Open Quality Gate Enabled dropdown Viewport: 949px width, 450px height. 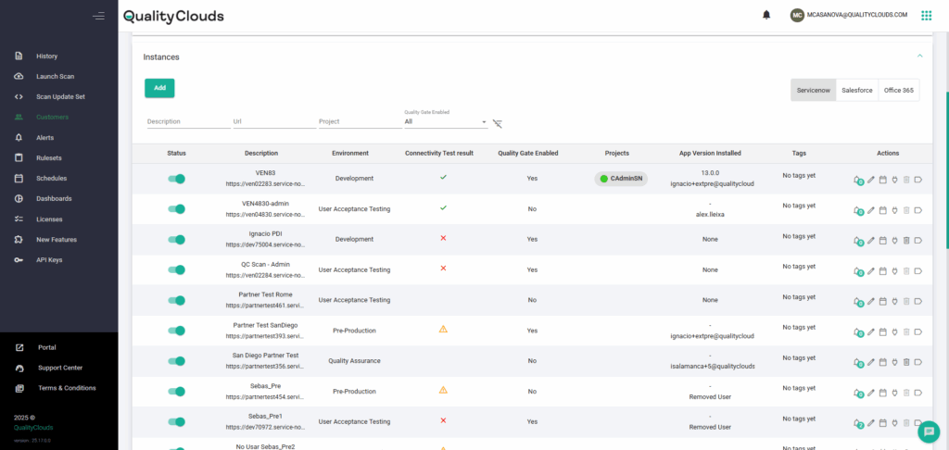pos(445,121)
